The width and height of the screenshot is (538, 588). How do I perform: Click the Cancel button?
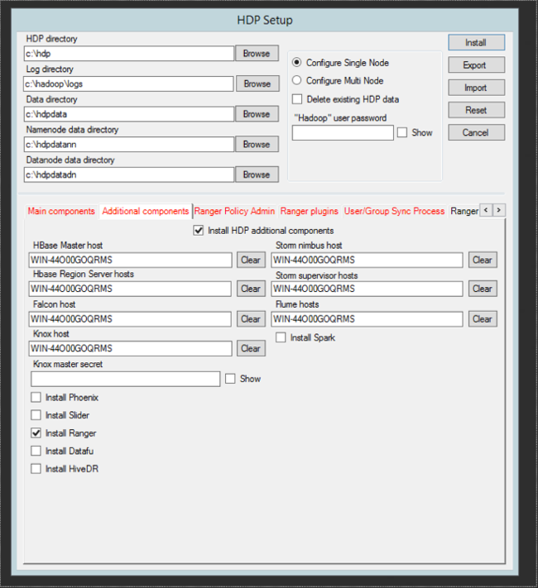(476, 132)
